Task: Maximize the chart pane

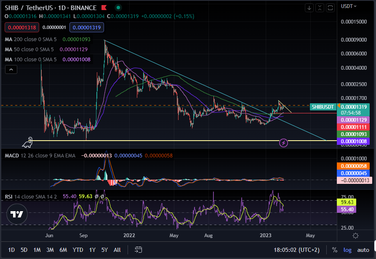Action: click(x=330, y=8)
